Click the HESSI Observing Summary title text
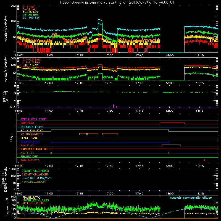221x221 pixels. coord(117,2)
